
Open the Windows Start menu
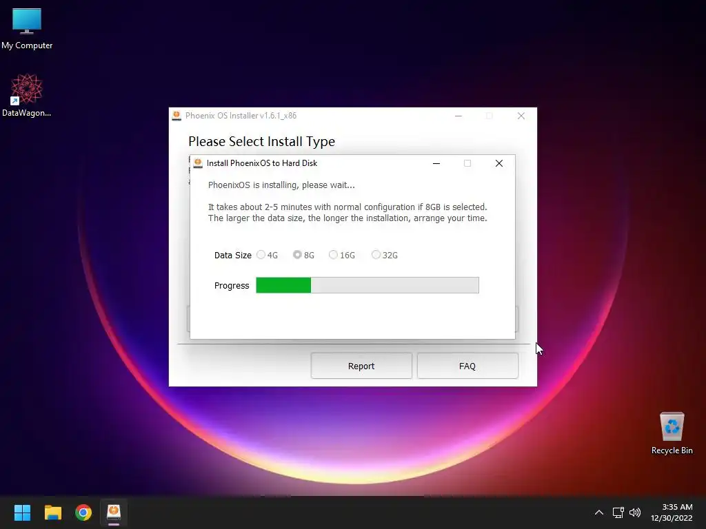click(22, 512)
